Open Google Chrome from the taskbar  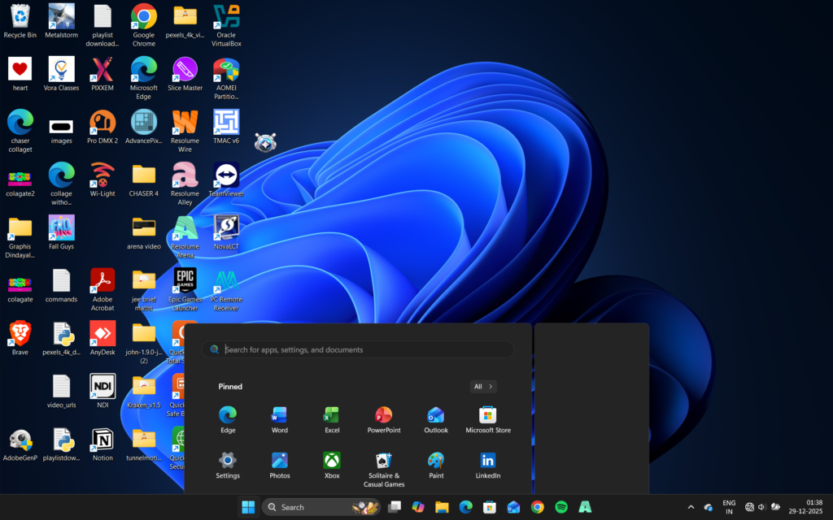pos(537,507)
